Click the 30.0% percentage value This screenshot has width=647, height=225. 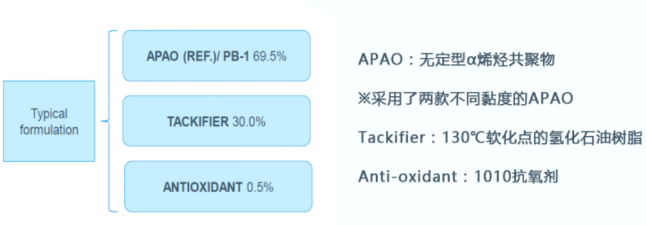(x=249, y=122)
